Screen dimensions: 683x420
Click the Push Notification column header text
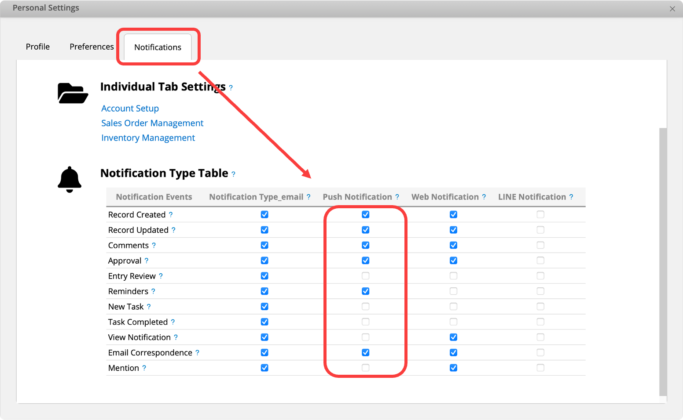pos(357,197)
